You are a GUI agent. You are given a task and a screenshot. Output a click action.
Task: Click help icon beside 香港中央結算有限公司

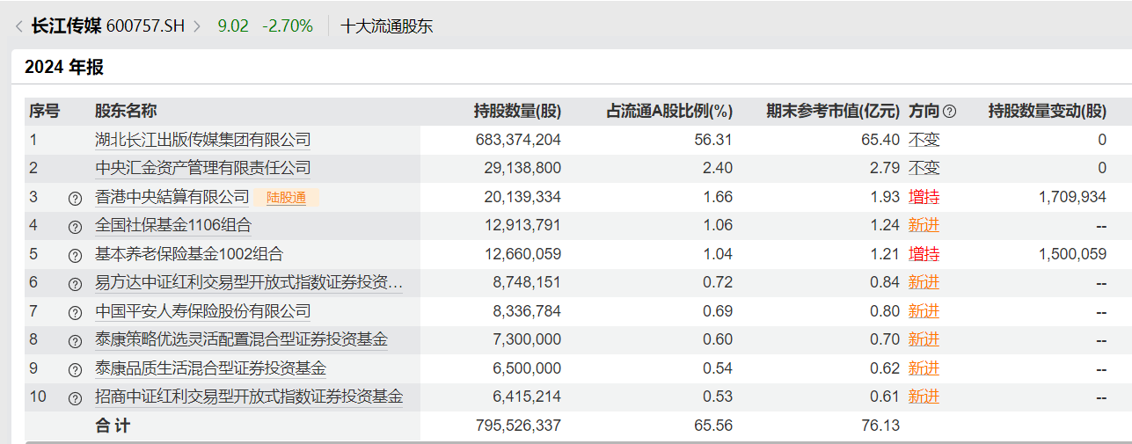pos(76,198)
